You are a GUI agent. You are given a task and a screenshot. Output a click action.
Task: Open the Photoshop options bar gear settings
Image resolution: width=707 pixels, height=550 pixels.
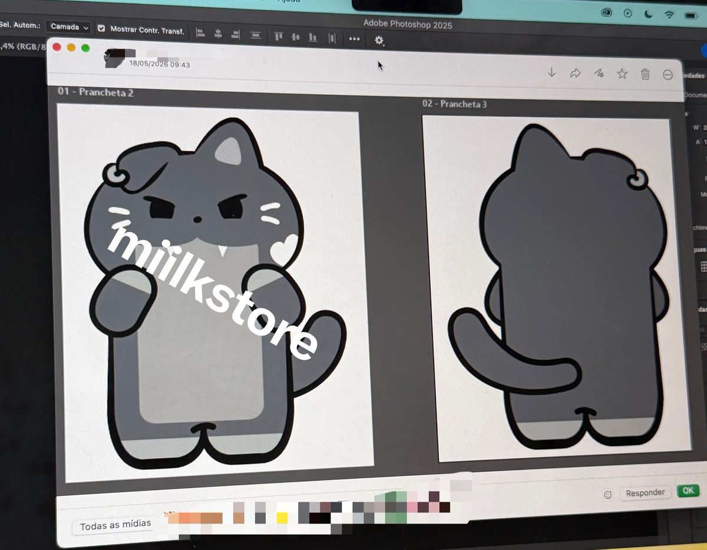coord(379,40)
